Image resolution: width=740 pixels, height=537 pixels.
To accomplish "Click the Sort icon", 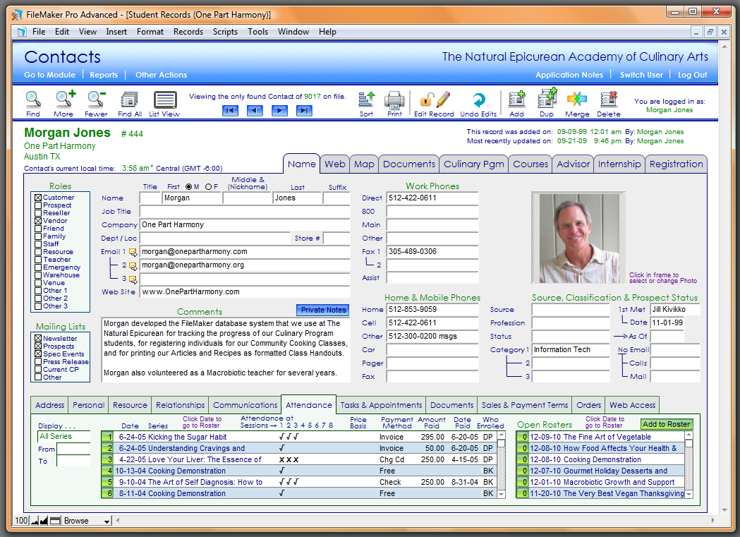I will 366,99.
